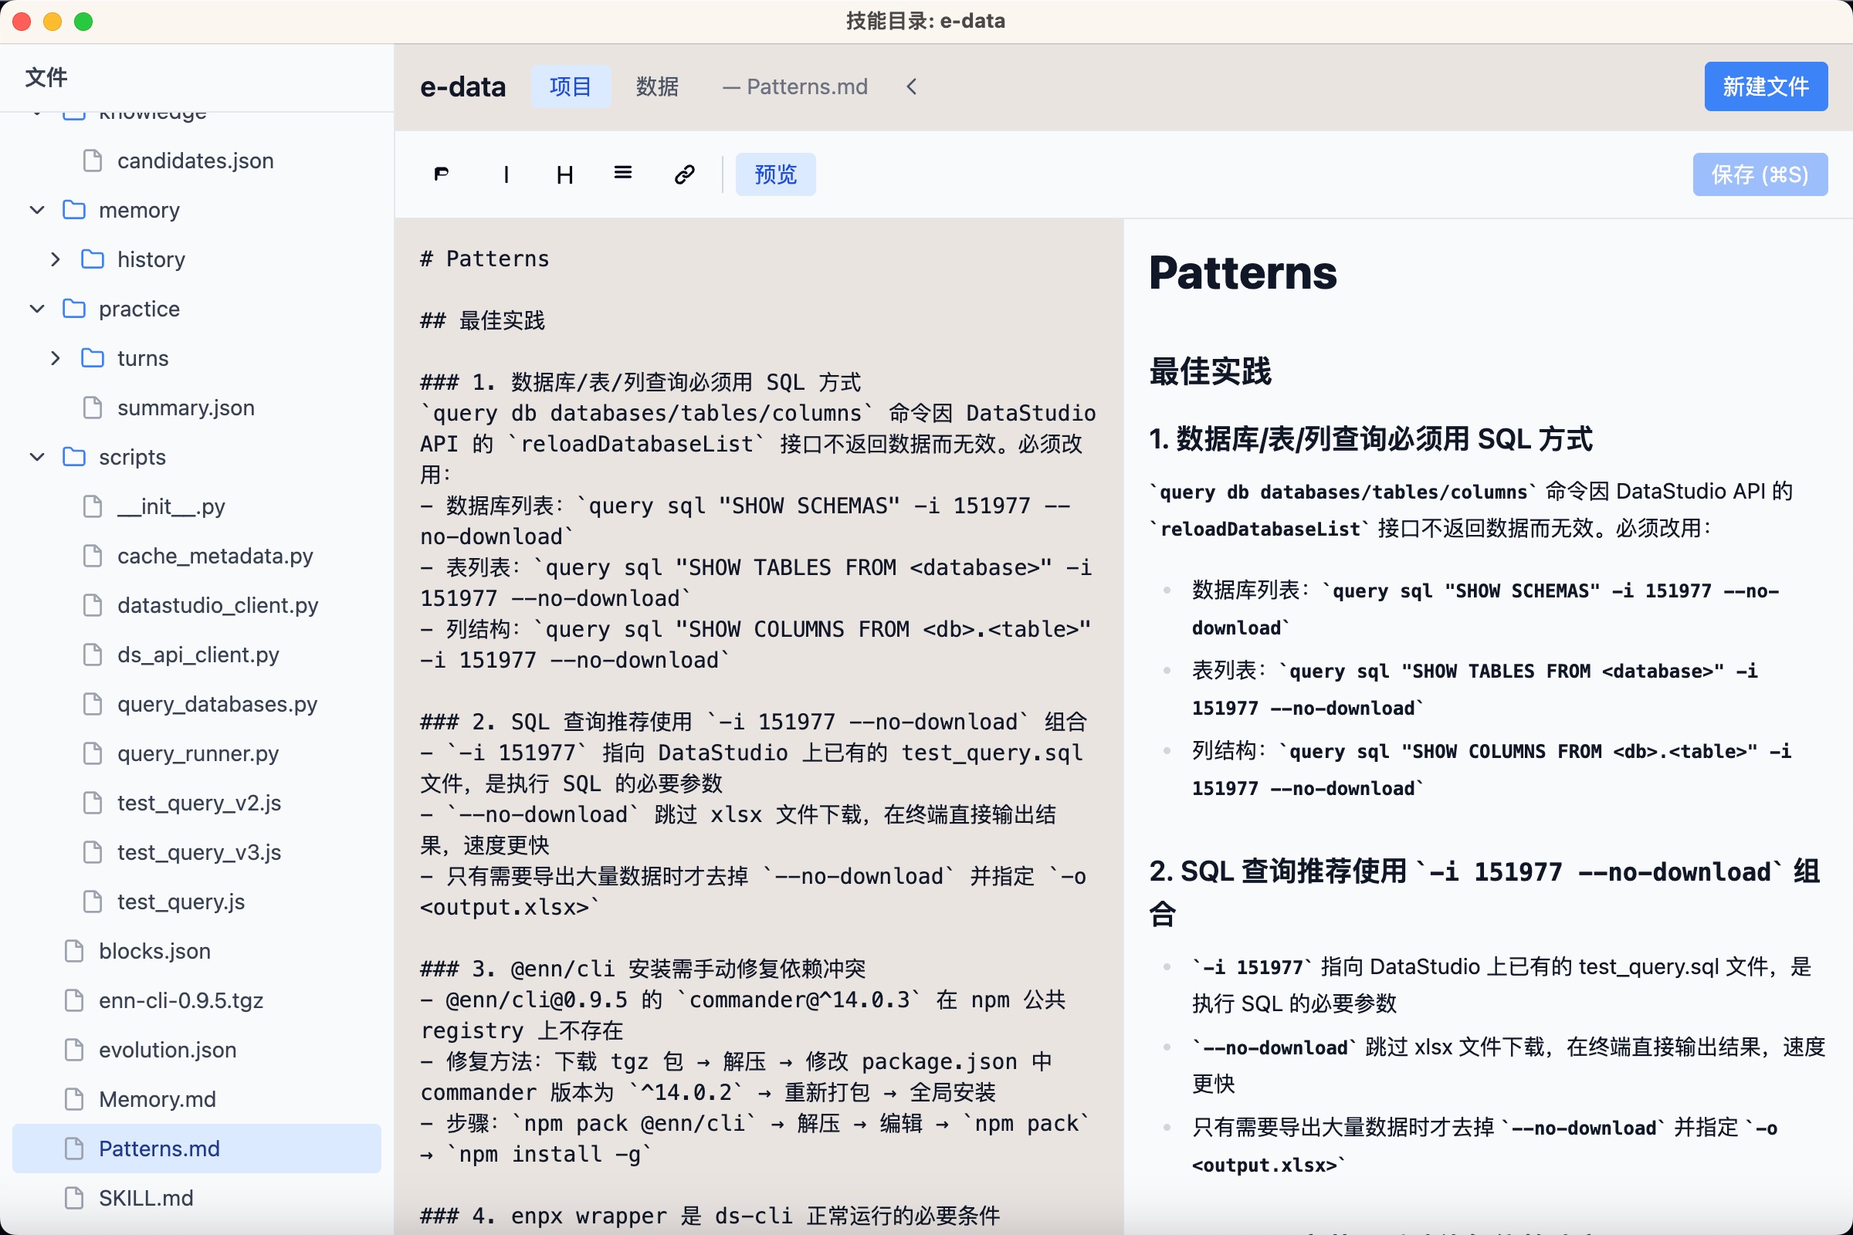Insert a link with the chain icon

point(684,174)
